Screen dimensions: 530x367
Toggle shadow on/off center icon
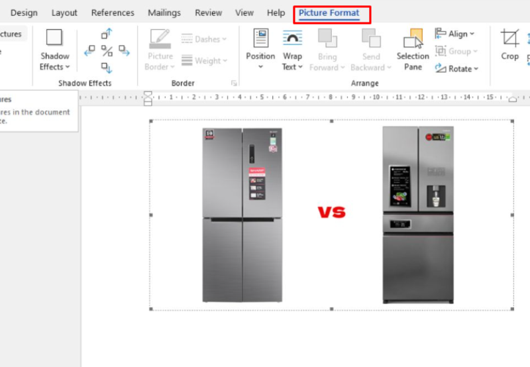click(x=107, y=51)
